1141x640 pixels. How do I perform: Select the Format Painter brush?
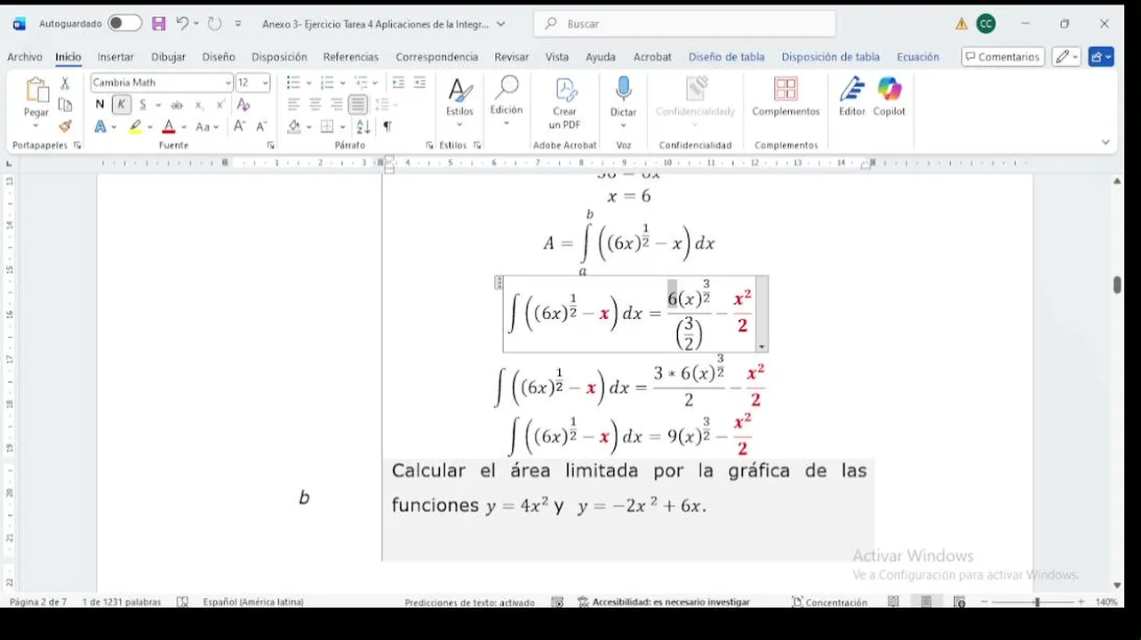point(65,127)
